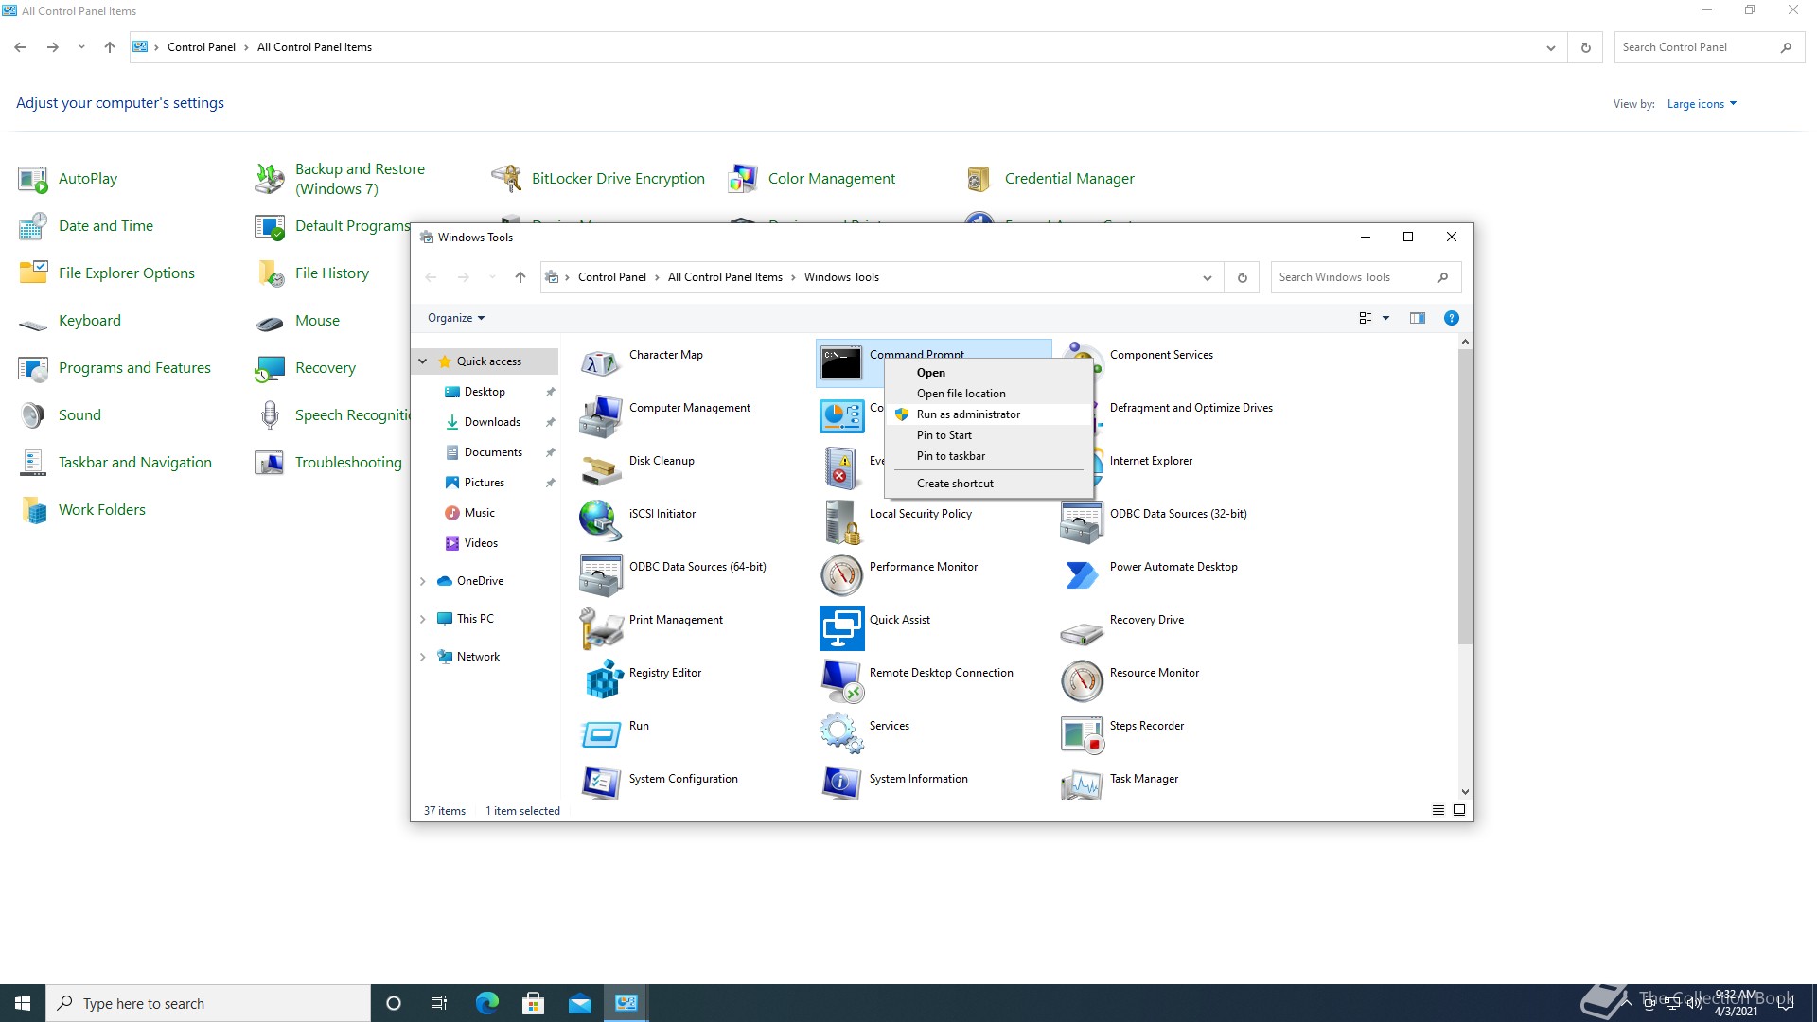Open View by Large icons dropdown
Viewport: 1817px width, 1022px height.
point(1702,104)
